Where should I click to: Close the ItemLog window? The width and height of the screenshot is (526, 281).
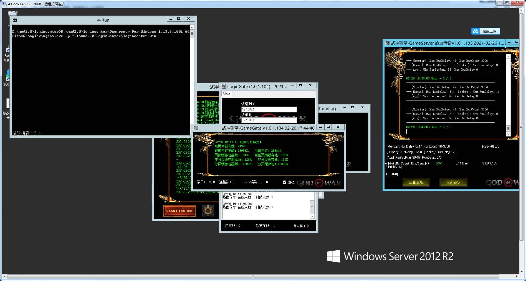[362, 107]
